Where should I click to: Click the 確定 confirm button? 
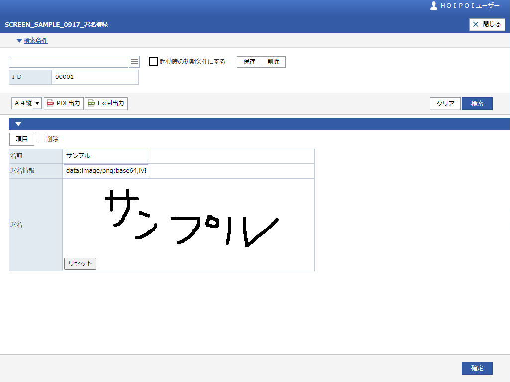[477, 368]
